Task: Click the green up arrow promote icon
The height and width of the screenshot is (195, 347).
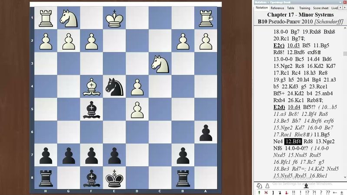Action: pos(259,192)
